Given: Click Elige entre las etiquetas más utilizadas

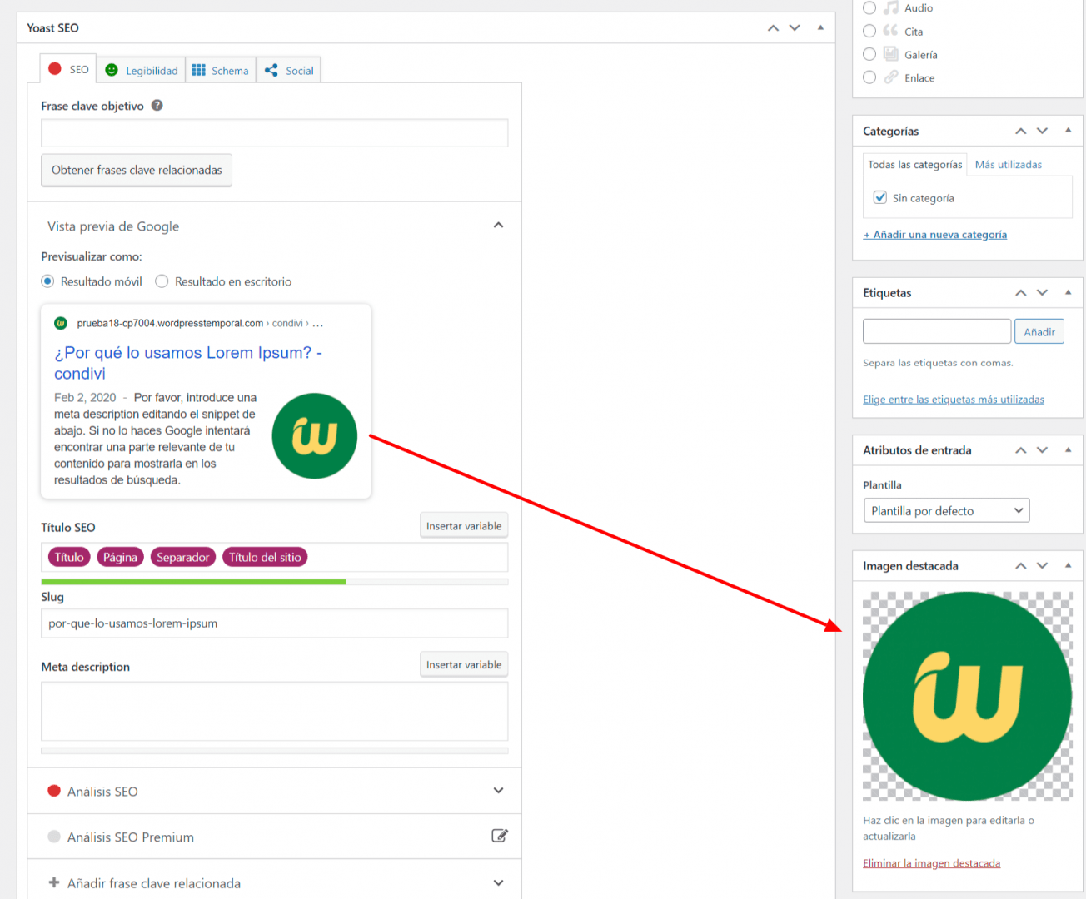Looking at the screenshot, I should pos(954,400).
